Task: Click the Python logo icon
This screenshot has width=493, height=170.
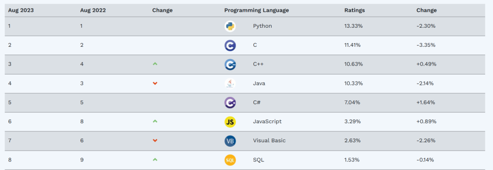Action: tap(230, 26)
